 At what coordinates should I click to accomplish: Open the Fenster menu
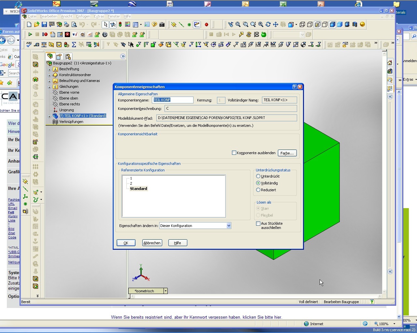click(114, 16)
